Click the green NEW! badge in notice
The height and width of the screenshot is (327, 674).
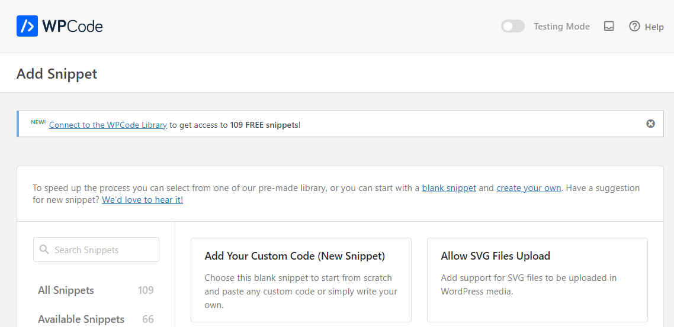coord(38,122)
